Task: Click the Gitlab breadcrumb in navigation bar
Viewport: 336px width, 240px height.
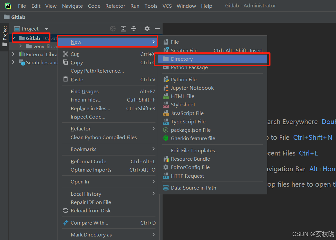Action: [14, 17]
